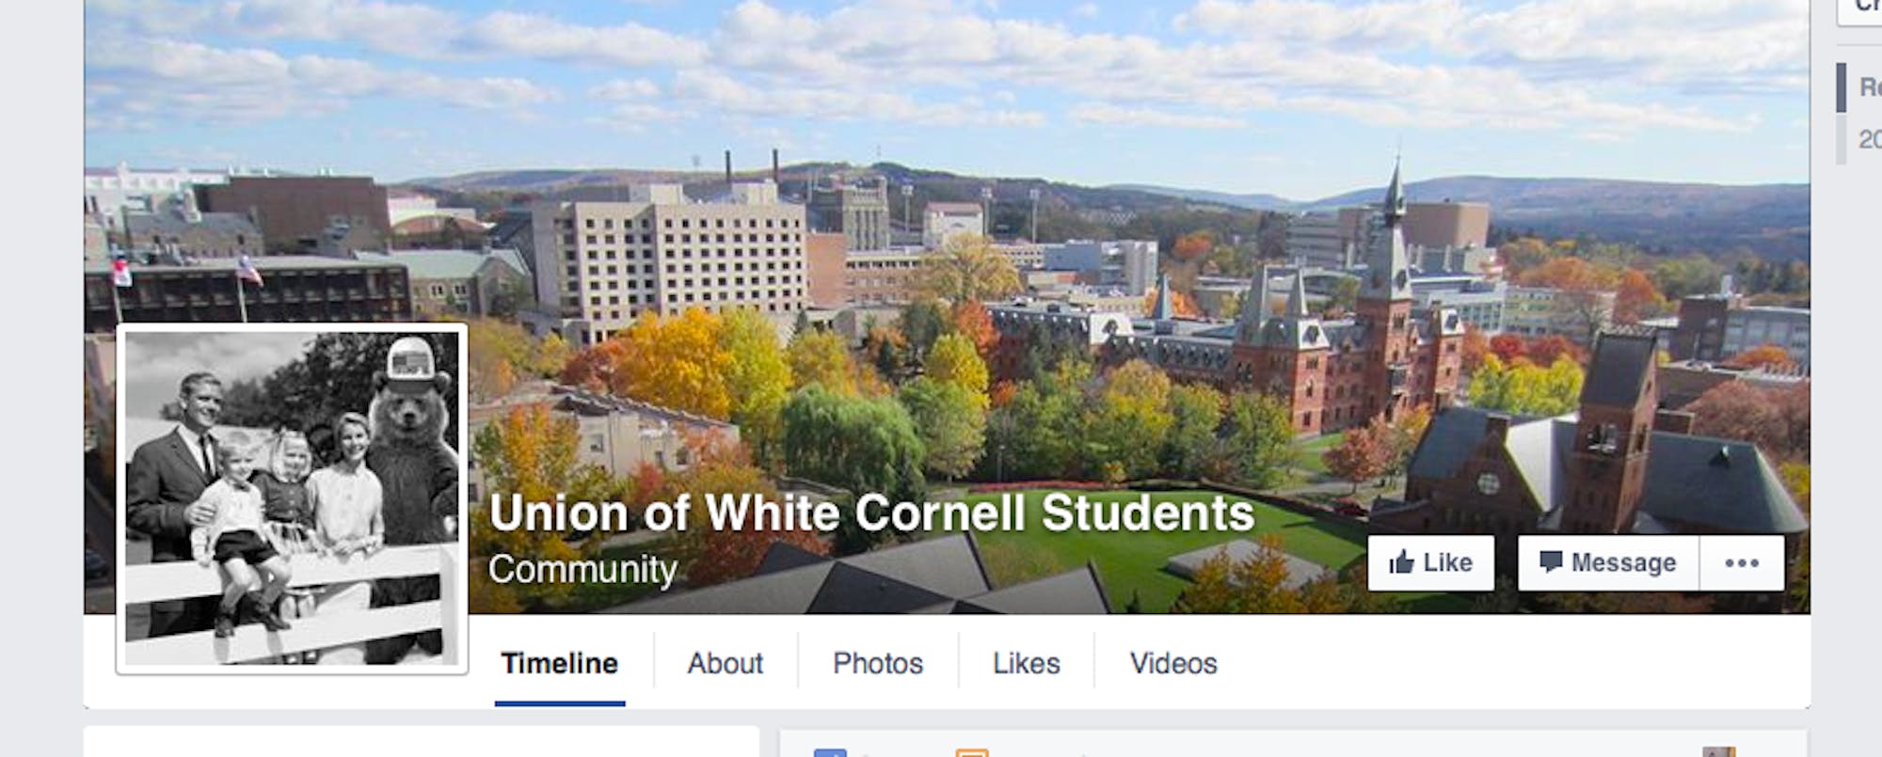Open the About tab
Image resolution: width=1882 pixels, height=757 pixels.
coord(725,663)
